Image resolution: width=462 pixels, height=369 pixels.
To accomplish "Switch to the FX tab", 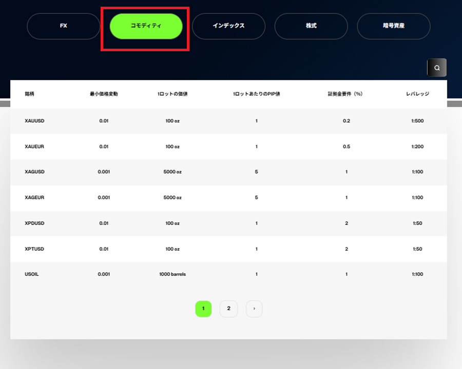I will [63, 26].
